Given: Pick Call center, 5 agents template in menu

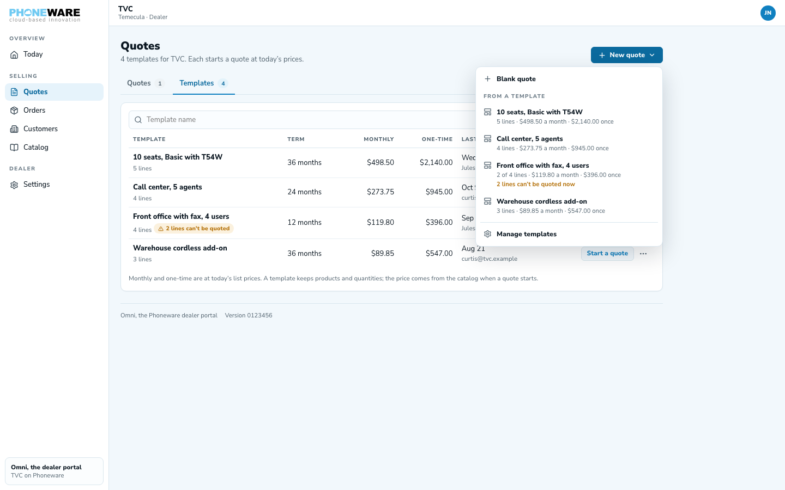Looking at the screenshot, I should pyautogui.click(x=569, y=143).
